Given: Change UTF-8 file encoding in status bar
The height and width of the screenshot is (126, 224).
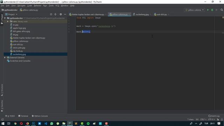Looking at the screenshot, I should 211,119.
